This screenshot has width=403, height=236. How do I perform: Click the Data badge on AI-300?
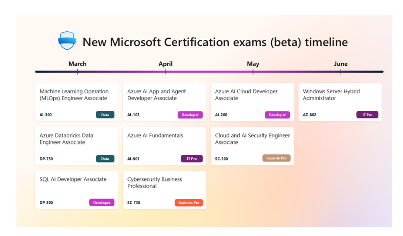(x=105, y=115)
